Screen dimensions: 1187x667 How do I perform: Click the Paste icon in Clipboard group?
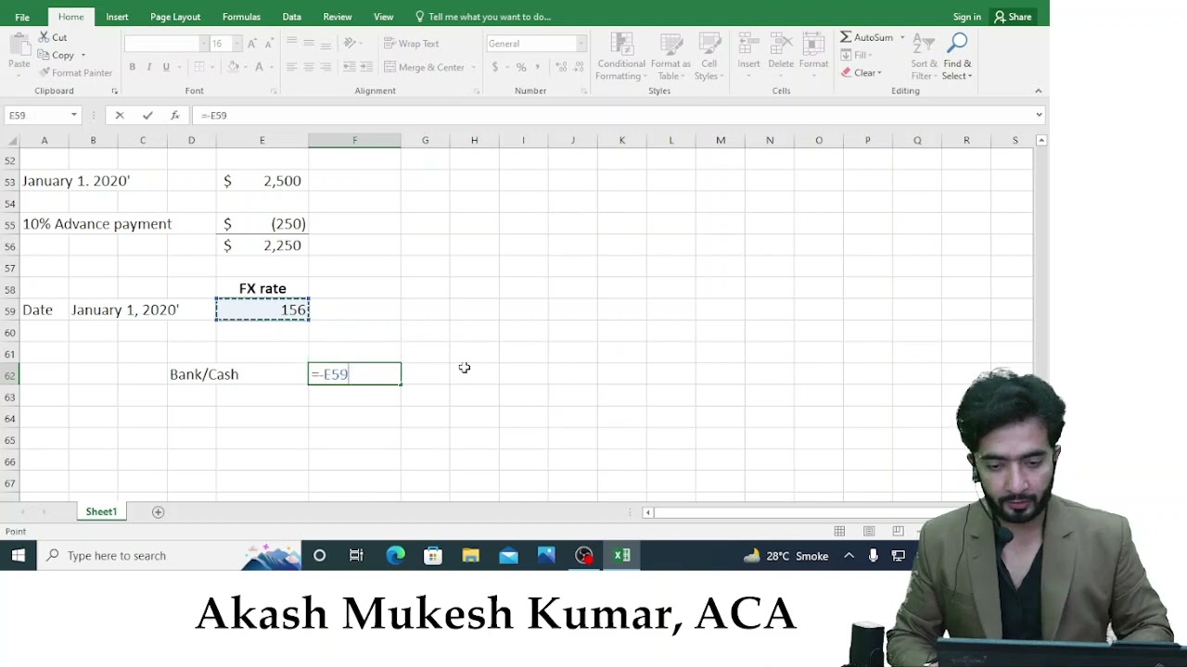[x=19, y=45]
